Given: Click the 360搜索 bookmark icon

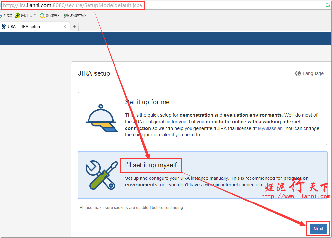Looking at the screenshot, I should coord(42,16).
